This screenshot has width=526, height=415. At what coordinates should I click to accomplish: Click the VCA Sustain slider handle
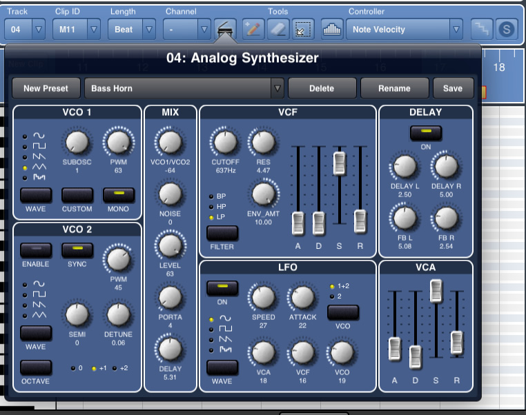click(436, 291)
